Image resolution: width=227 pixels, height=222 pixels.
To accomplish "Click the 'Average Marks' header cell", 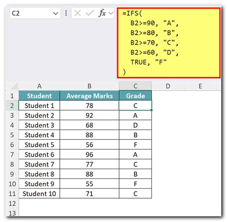I will [90, 96].
